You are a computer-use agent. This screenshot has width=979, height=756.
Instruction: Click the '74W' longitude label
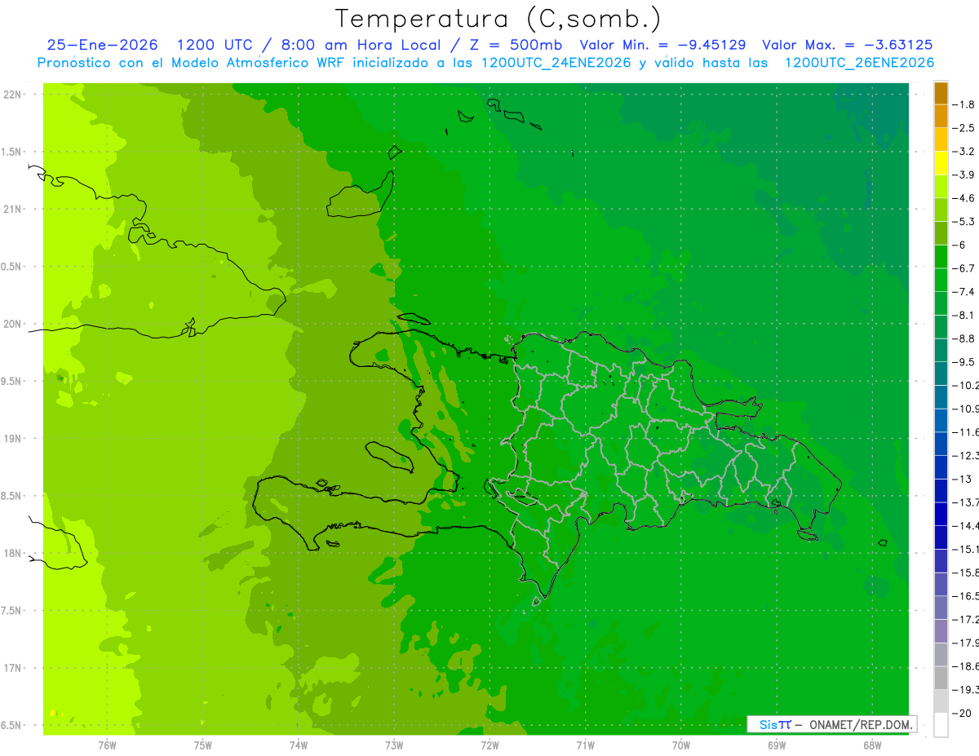coord(299,745)
